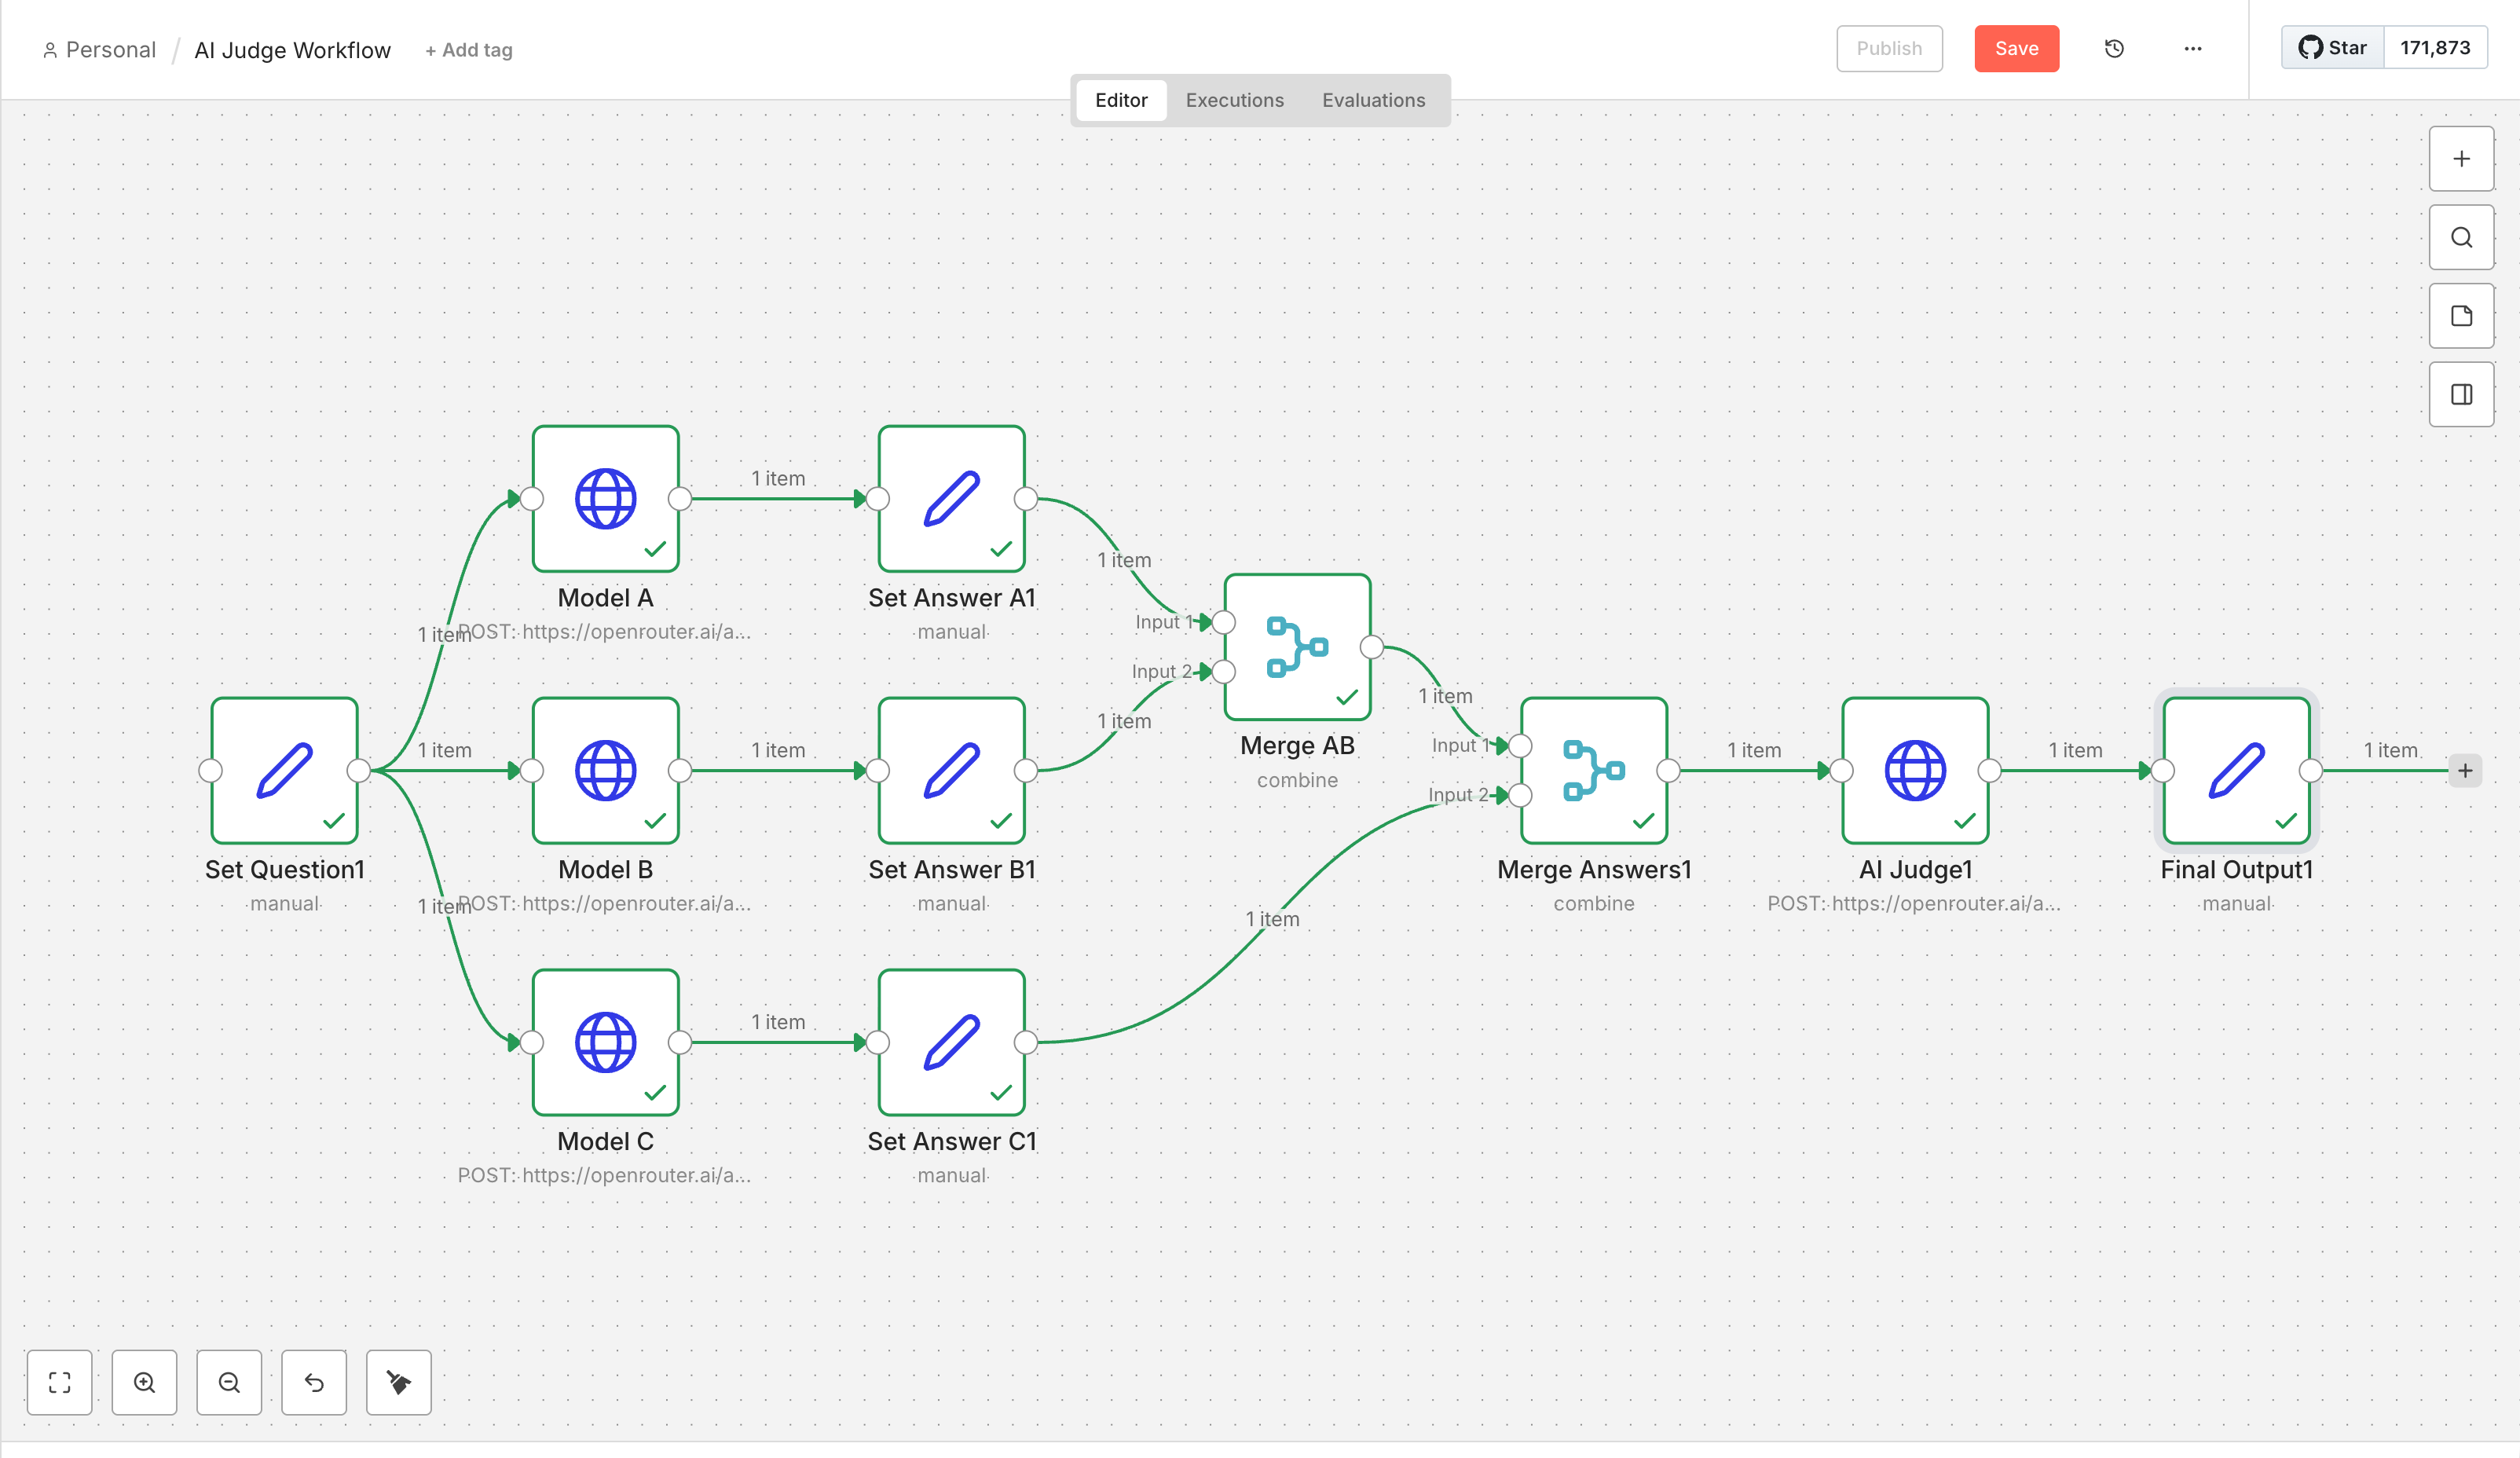Viewport: 2520px width, 1458px height.
Task: Click the Publish button
Action: [x=1888, y=48]
